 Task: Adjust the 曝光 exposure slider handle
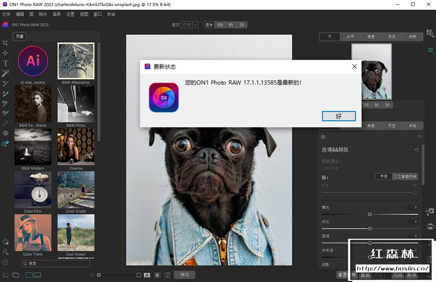coord(370,214)
